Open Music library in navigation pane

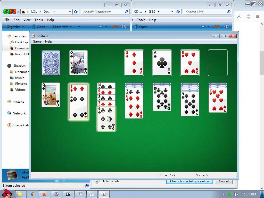click(x=17, y=78)
